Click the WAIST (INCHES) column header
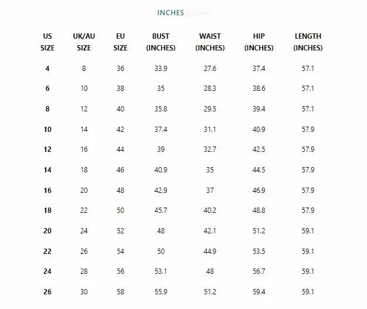This screenshot has height=309, width=367. 210,42
